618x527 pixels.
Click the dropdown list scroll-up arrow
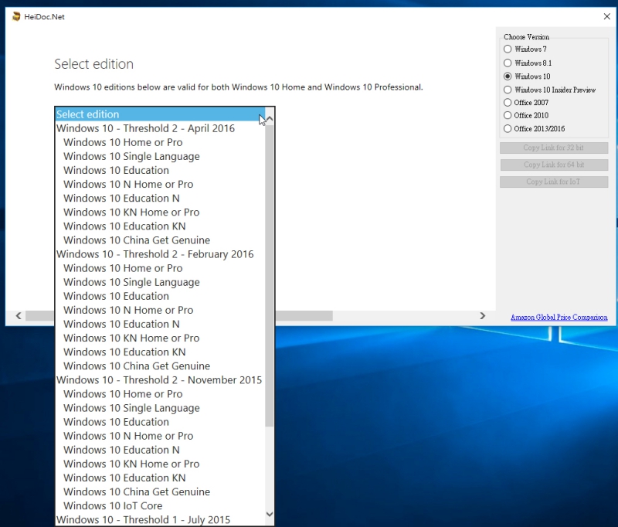(x=270, y=119)
